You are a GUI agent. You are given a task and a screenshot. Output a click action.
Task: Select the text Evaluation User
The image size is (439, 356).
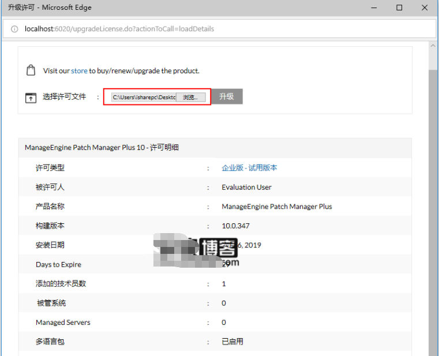[246, 187]
